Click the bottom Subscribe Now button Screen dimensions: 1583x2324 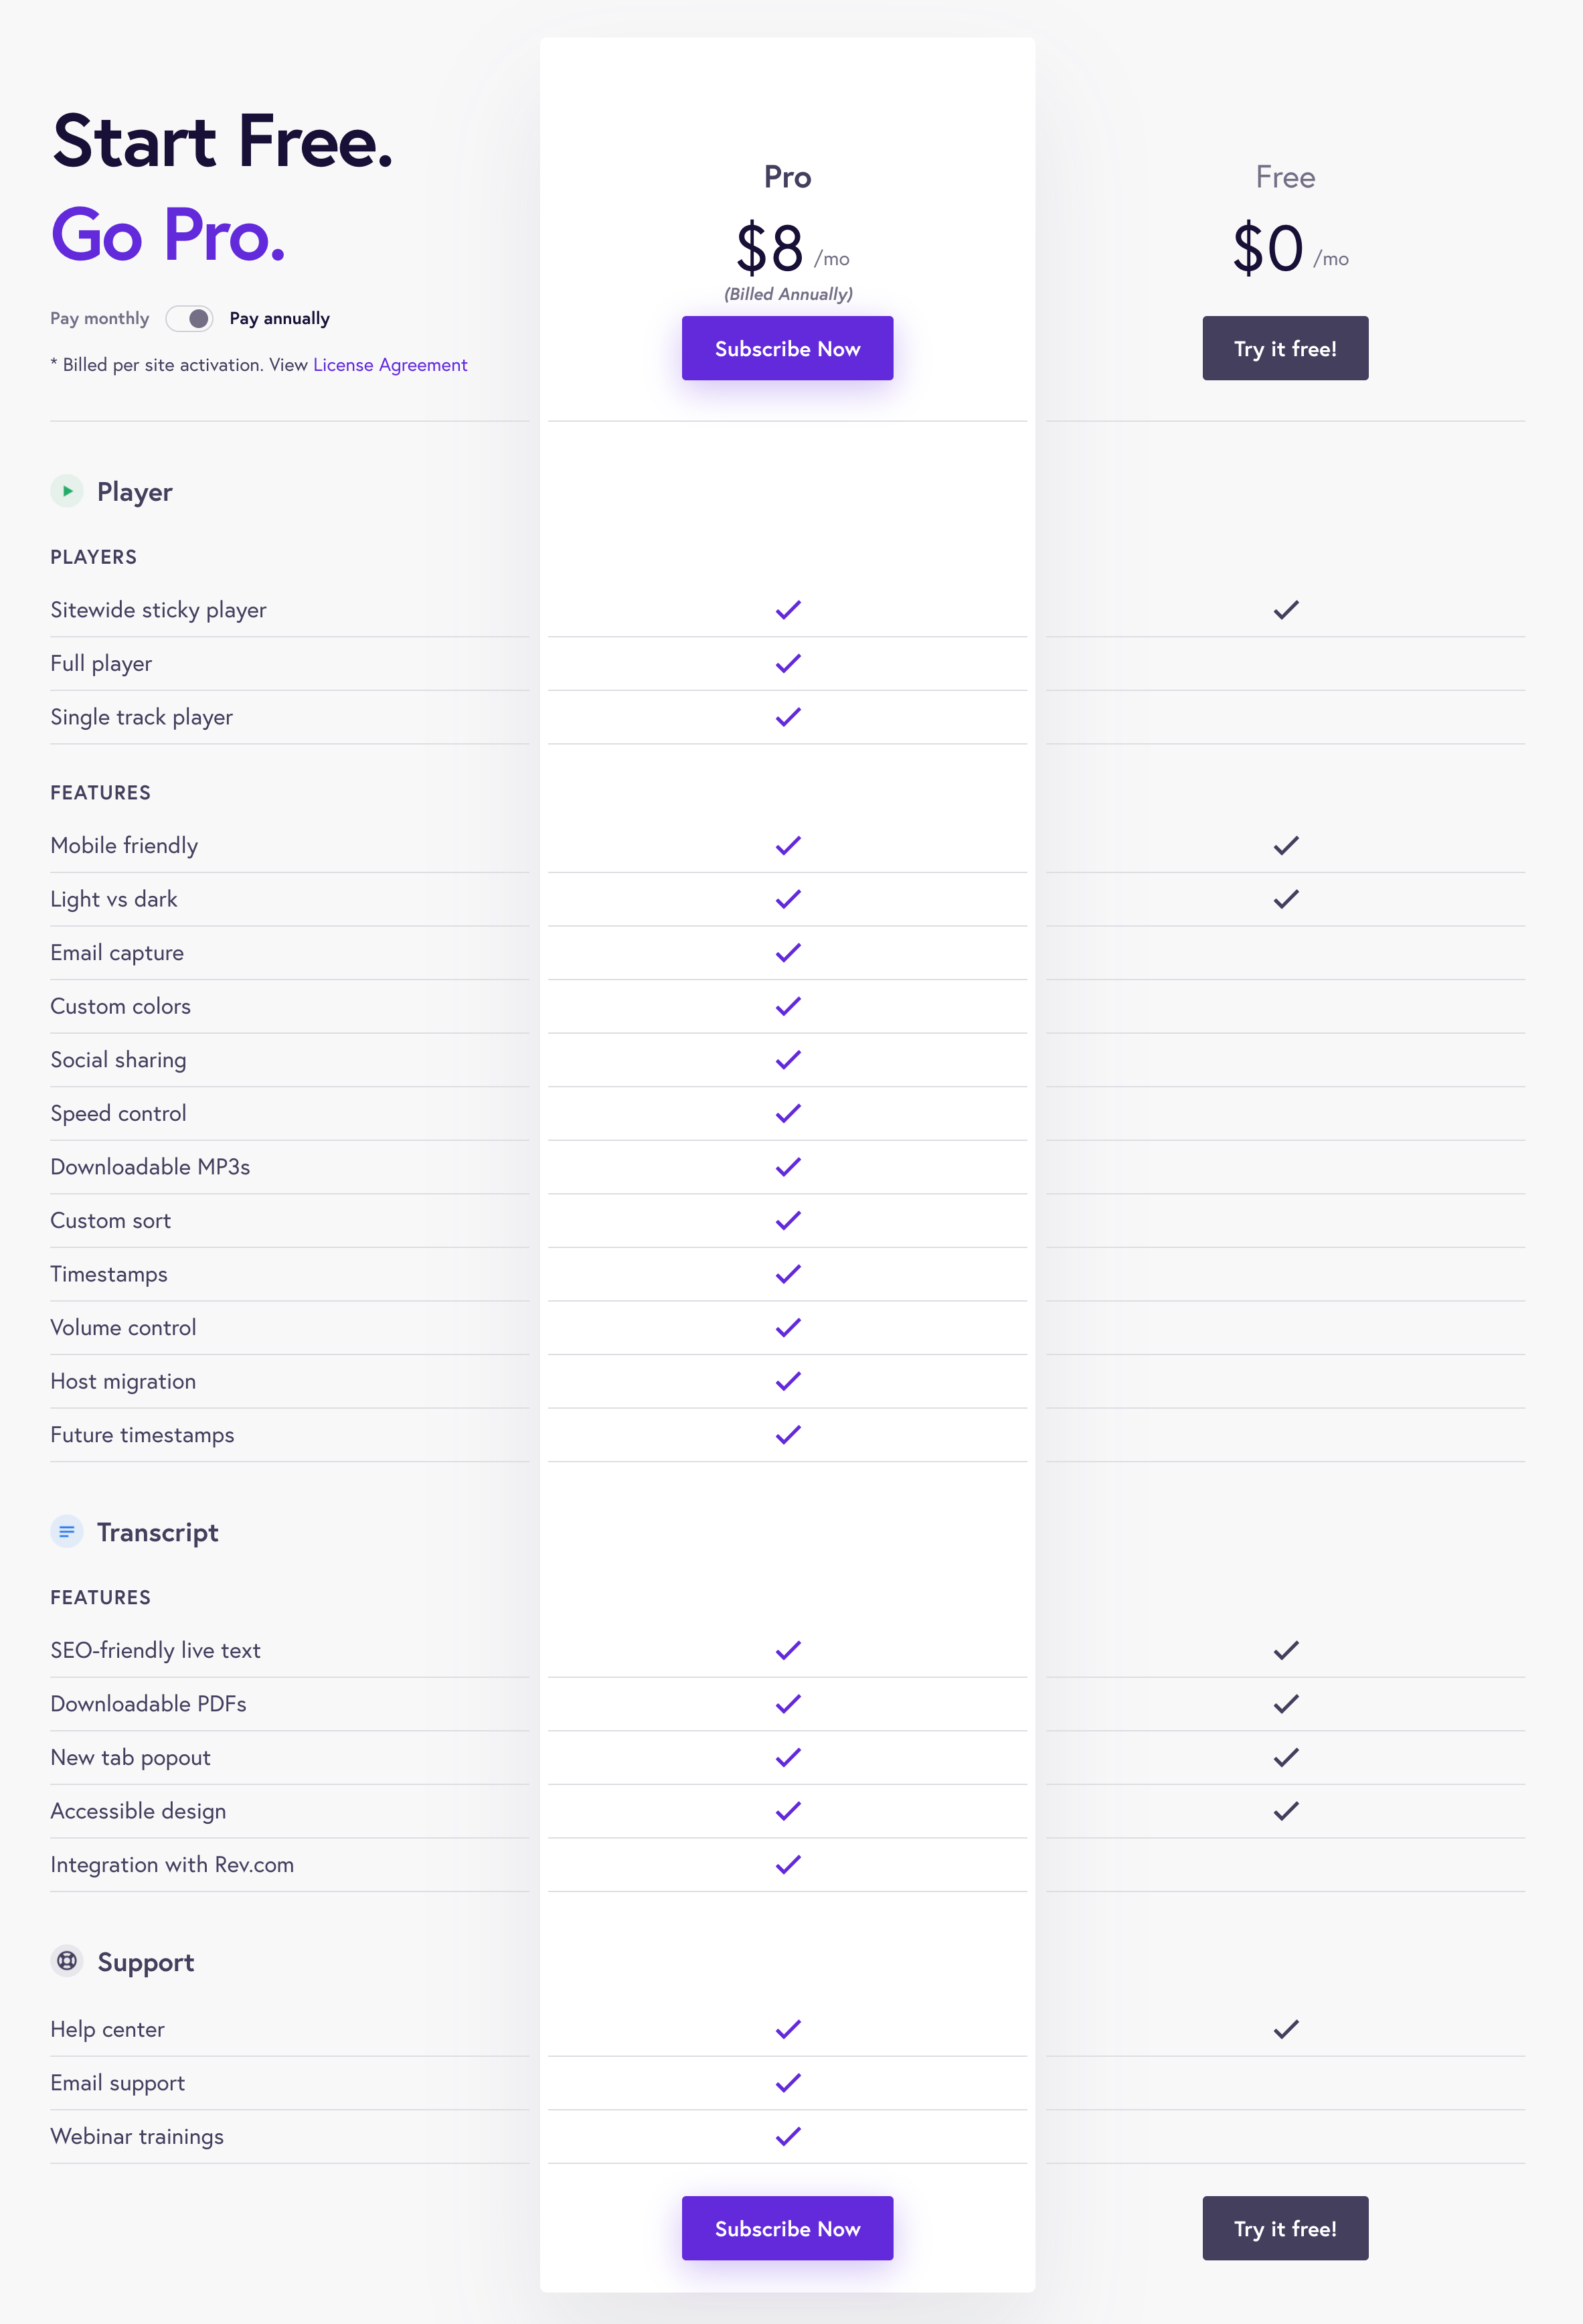coord(788,2228)
